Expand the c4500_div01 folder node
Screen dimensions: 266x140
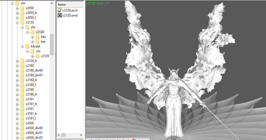17,133
